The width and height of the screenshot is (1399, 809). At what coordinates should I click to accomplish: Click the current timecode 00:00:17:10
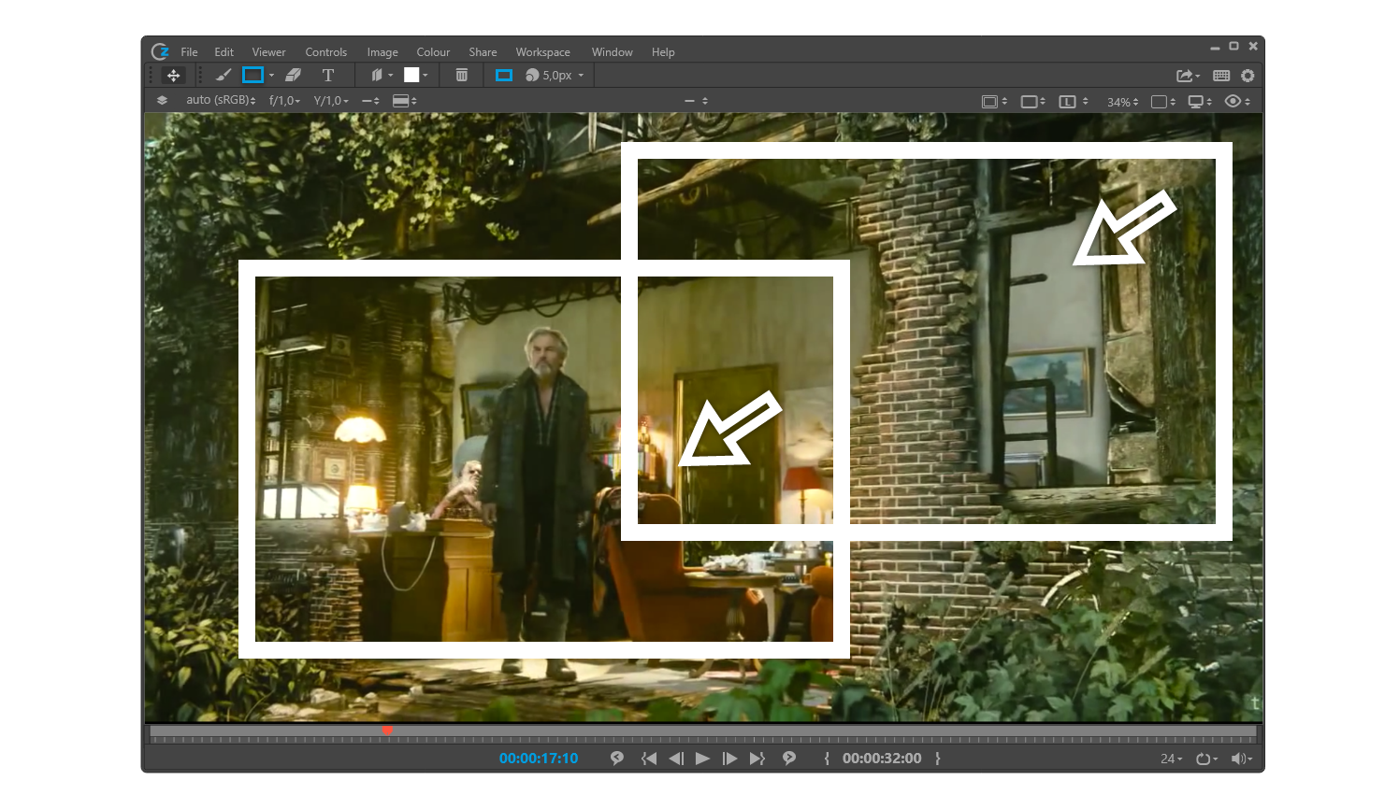[x=539, y=759]
